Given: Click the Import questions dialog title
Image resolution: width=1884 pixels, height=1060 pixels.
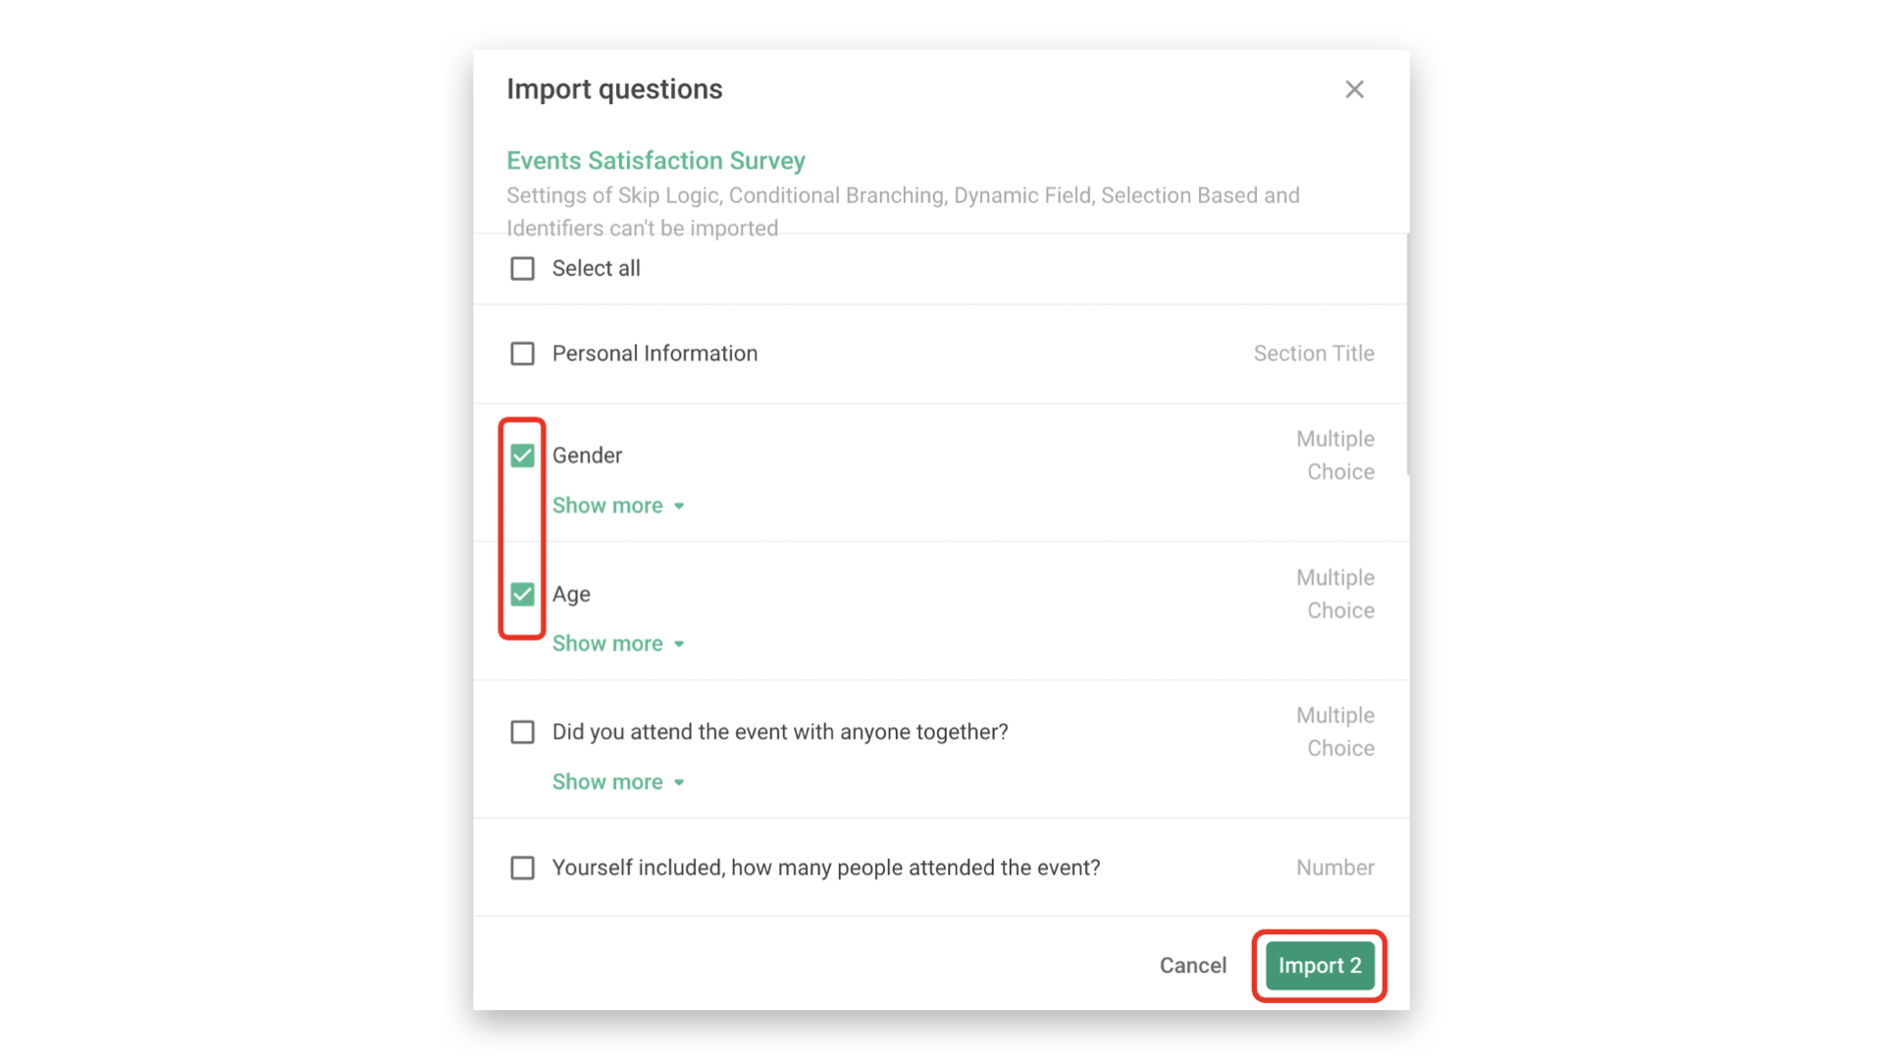Looking at the screenshot, I should coord(614,88).
